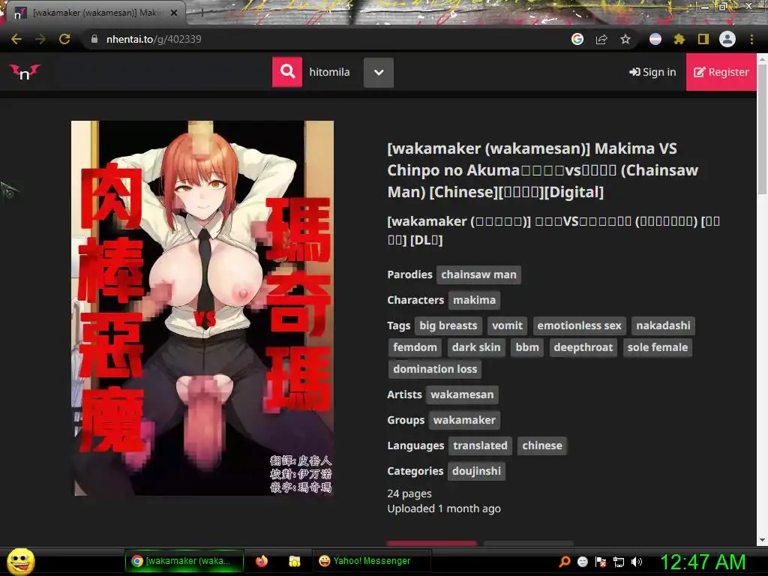This screenshot has width=768, height=576.
Task: Click the '24 pages' text
Action: (x=409, y=493)
